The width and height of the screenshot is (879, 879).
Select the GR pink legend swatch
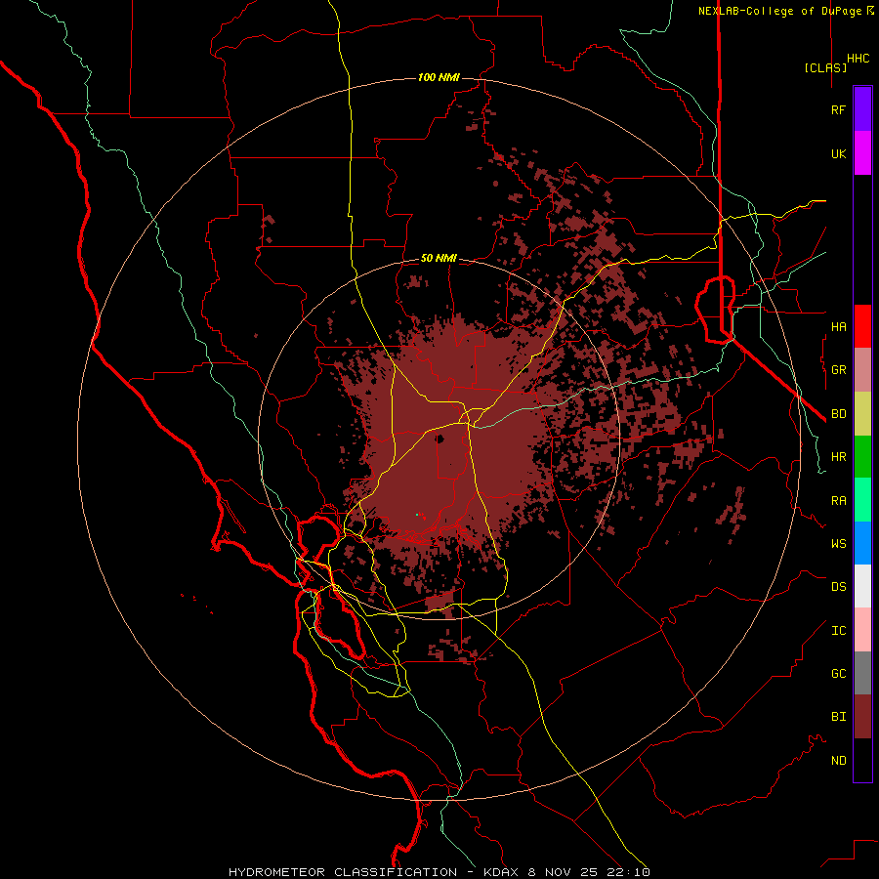coord(862,370)
